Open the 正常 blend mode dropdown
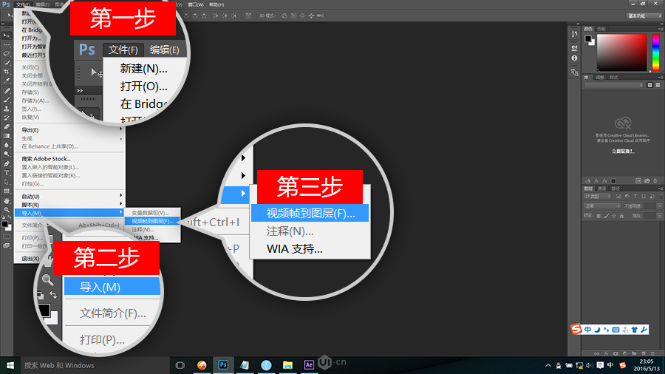The height and width of the screenshot is (374, 665). pos(601,206)
